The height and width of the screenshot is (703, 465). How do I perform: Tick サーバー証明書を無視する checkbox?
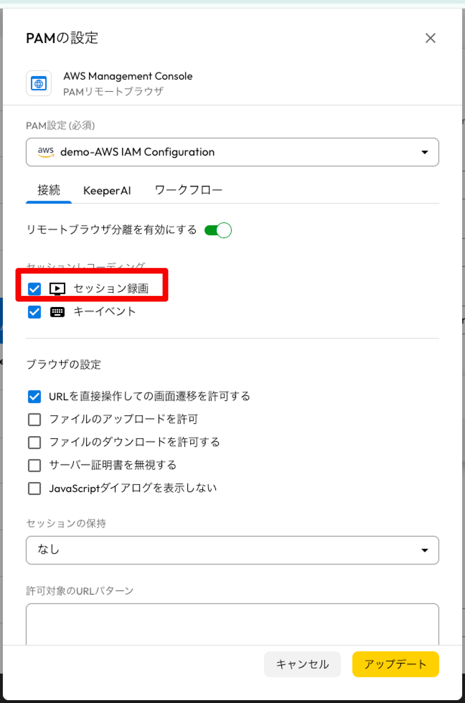coord(34,465)
